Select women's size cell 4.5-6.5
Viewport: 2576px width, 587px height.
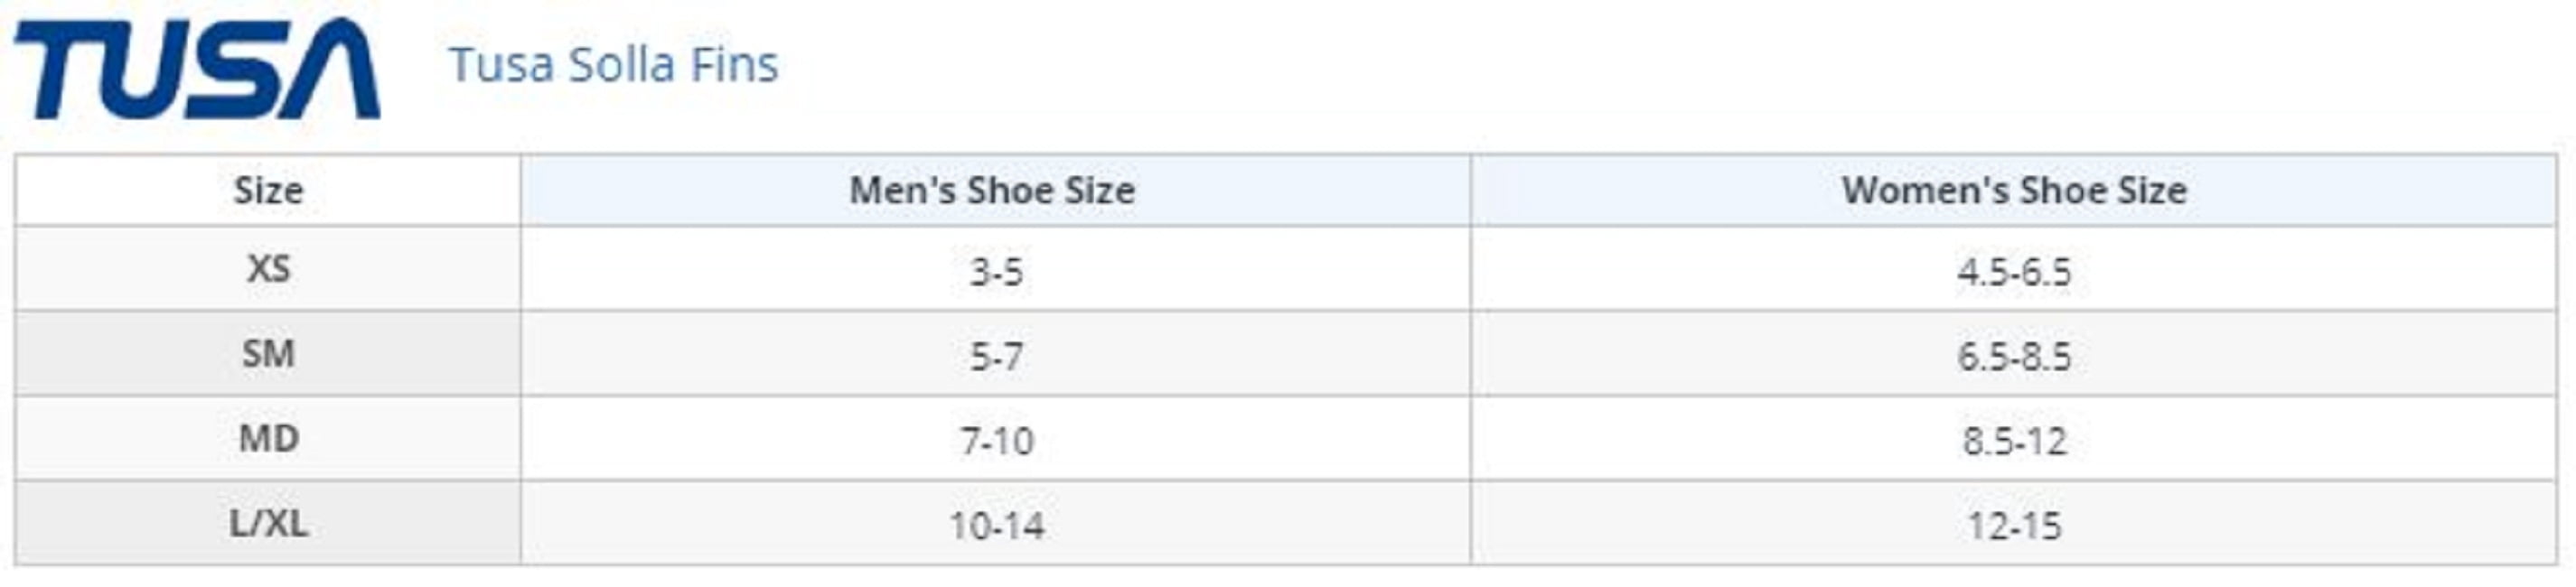coord(2014,270)
